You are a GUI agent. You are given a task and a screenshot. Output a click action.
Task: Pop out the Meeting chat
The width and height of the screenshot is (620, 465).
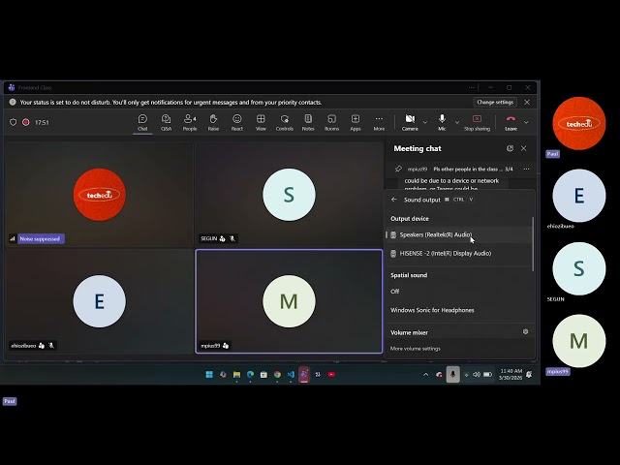(x=510, y=148)
